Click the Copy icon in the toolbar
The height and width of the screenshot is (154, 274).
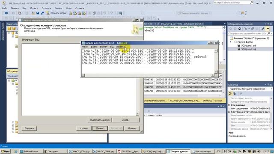[94, 13]
